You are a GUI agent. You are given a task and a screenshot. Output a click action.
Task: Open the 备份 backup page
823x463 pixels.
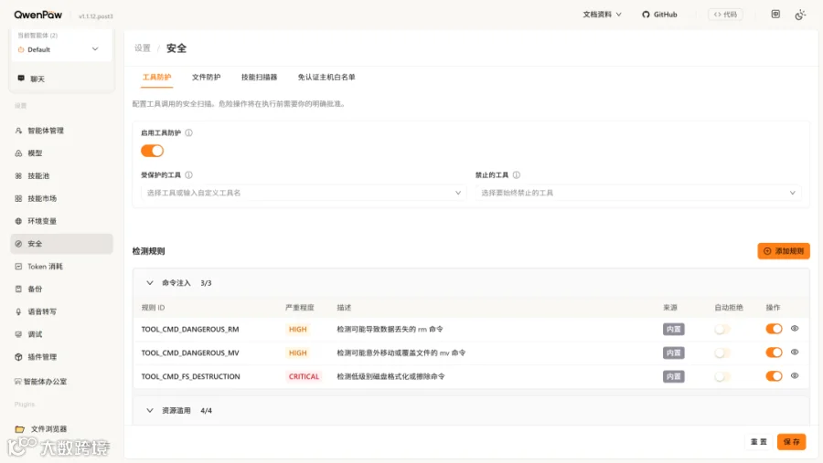(x=61, y=289)
